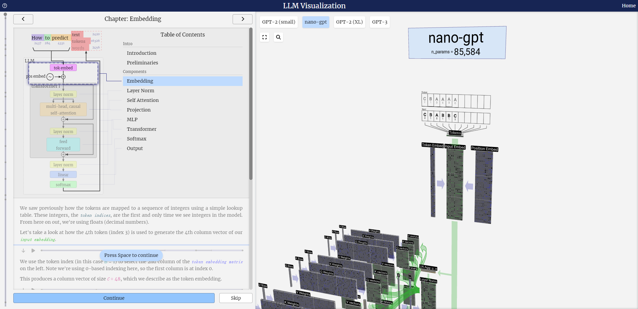Image resolution: width=638 pixels, height=309 pixels.
Task: Go to the Home link
Action: [x=629, y=6]
